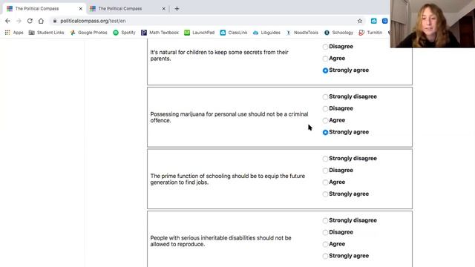This screenshot has width=475, height=267.
Task: Switch to the first Political Compass tab
Action: [x=44, y=9]
